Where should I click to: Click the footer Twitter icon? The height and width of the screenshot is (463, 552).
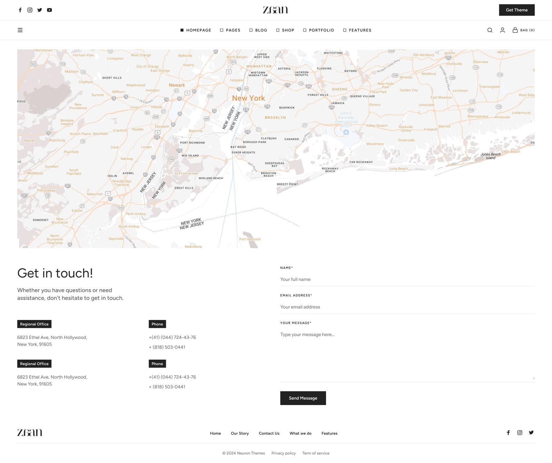531,433
